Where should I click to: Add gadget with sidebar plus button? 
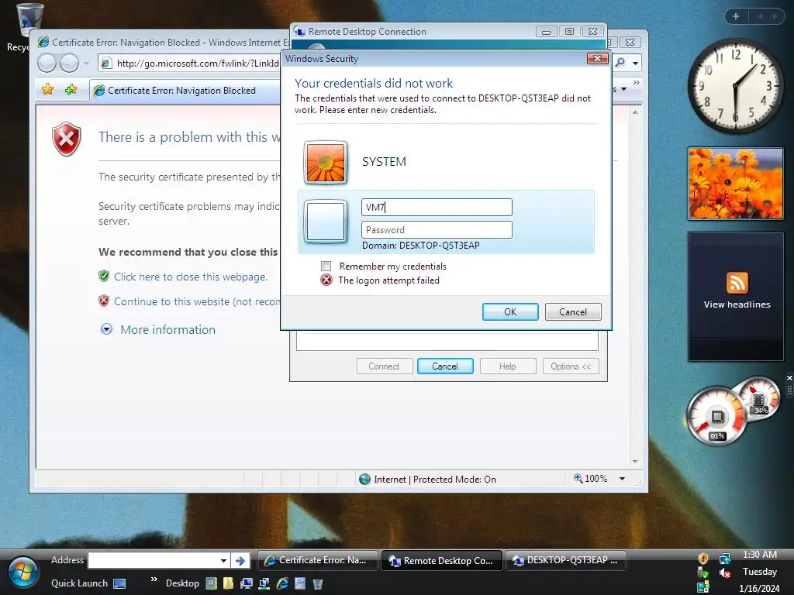coord(736,16)
